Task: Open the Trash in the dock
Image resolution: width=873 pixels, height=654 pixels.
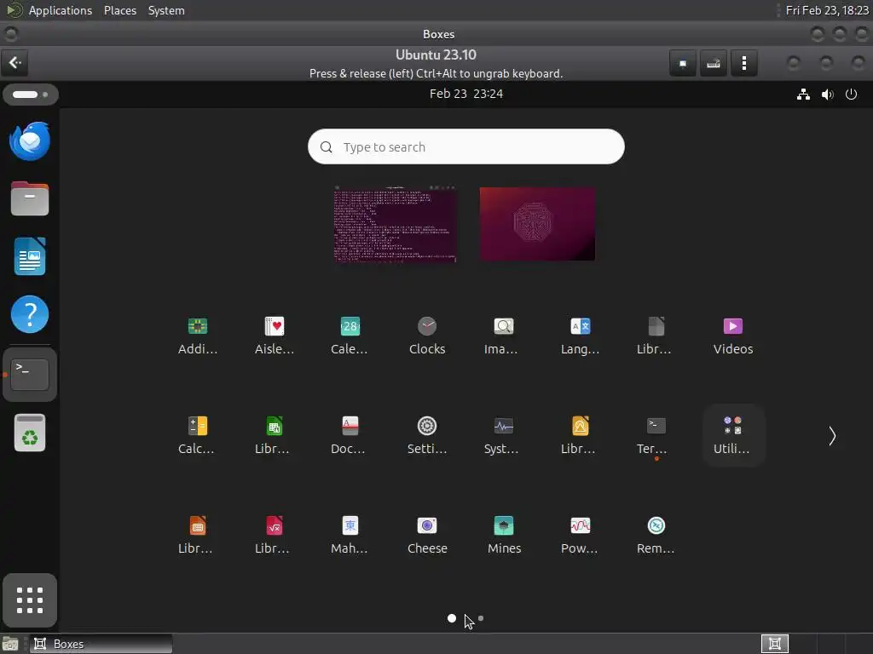Action: pos(30,433)
